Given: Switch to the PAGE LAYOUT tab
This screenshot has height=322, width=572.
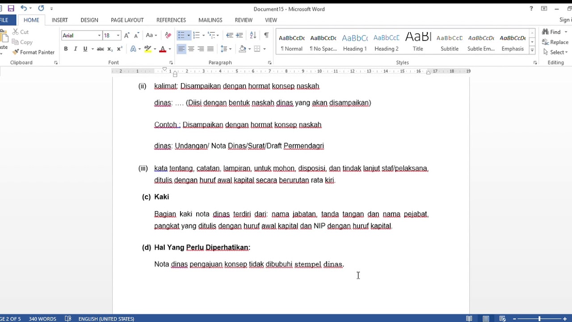Looking at the screenshot, I should point(127,20).
